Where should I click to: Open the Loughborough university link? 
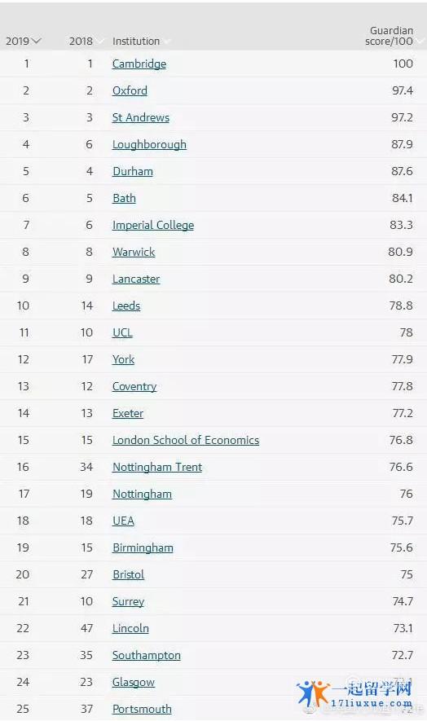[150, 144]
